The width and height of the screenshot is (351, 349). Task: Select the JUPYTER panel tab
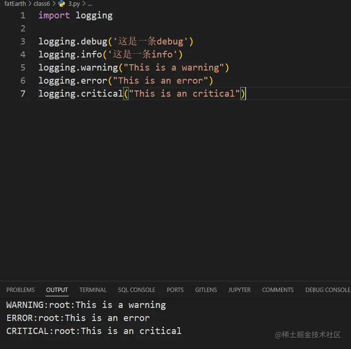coord(239,290)
